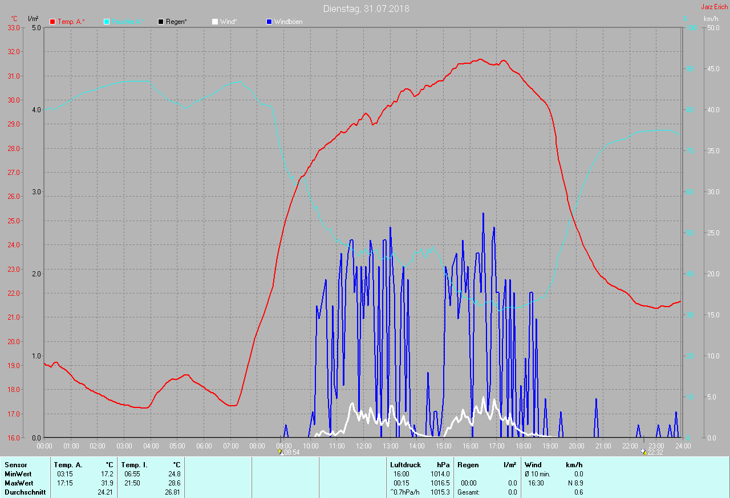Image resolution: width=730 pixels, height=498 pixels.
Task: Click the sunset marker icon at 22:32
Action: 643,452
